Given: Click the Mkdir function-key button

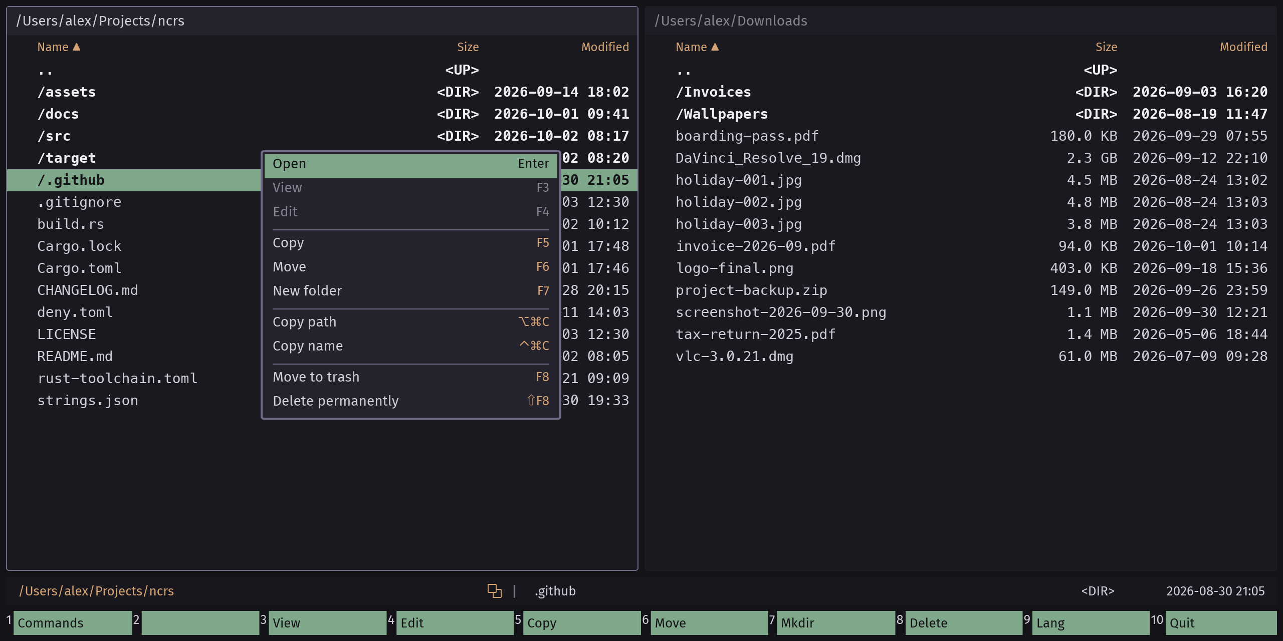Looking at the screenshot, I should coord(836,623).
